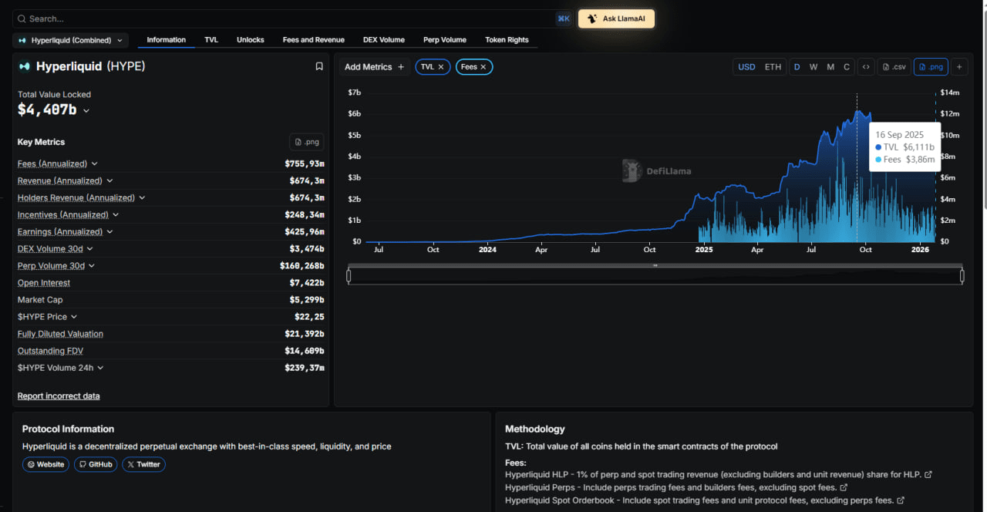Click the Ask LlamaAI button
987x512 pixels.
[x=616, y=19]
